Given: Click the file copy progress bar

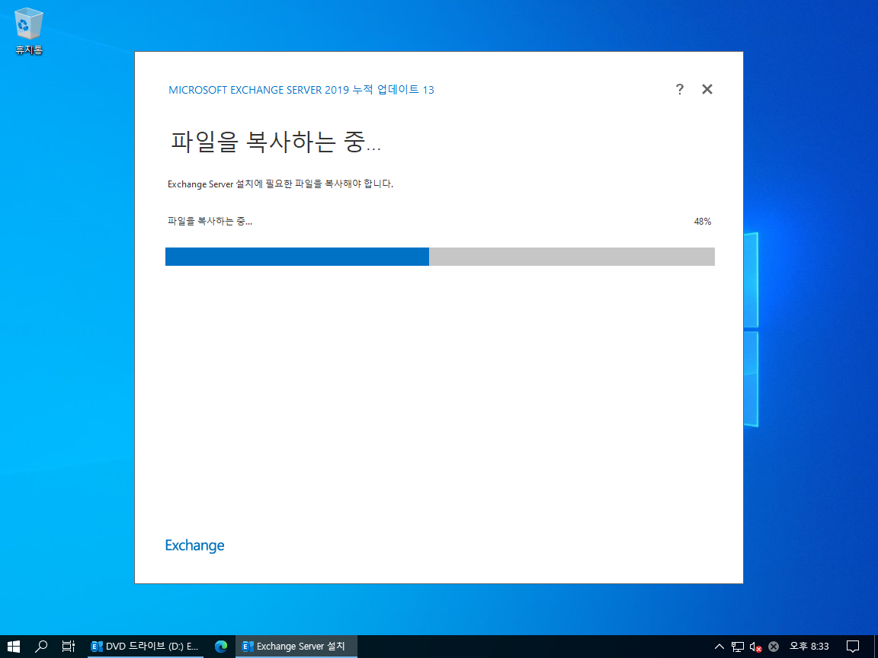Looking at the screenshot, I should point(440,256).
